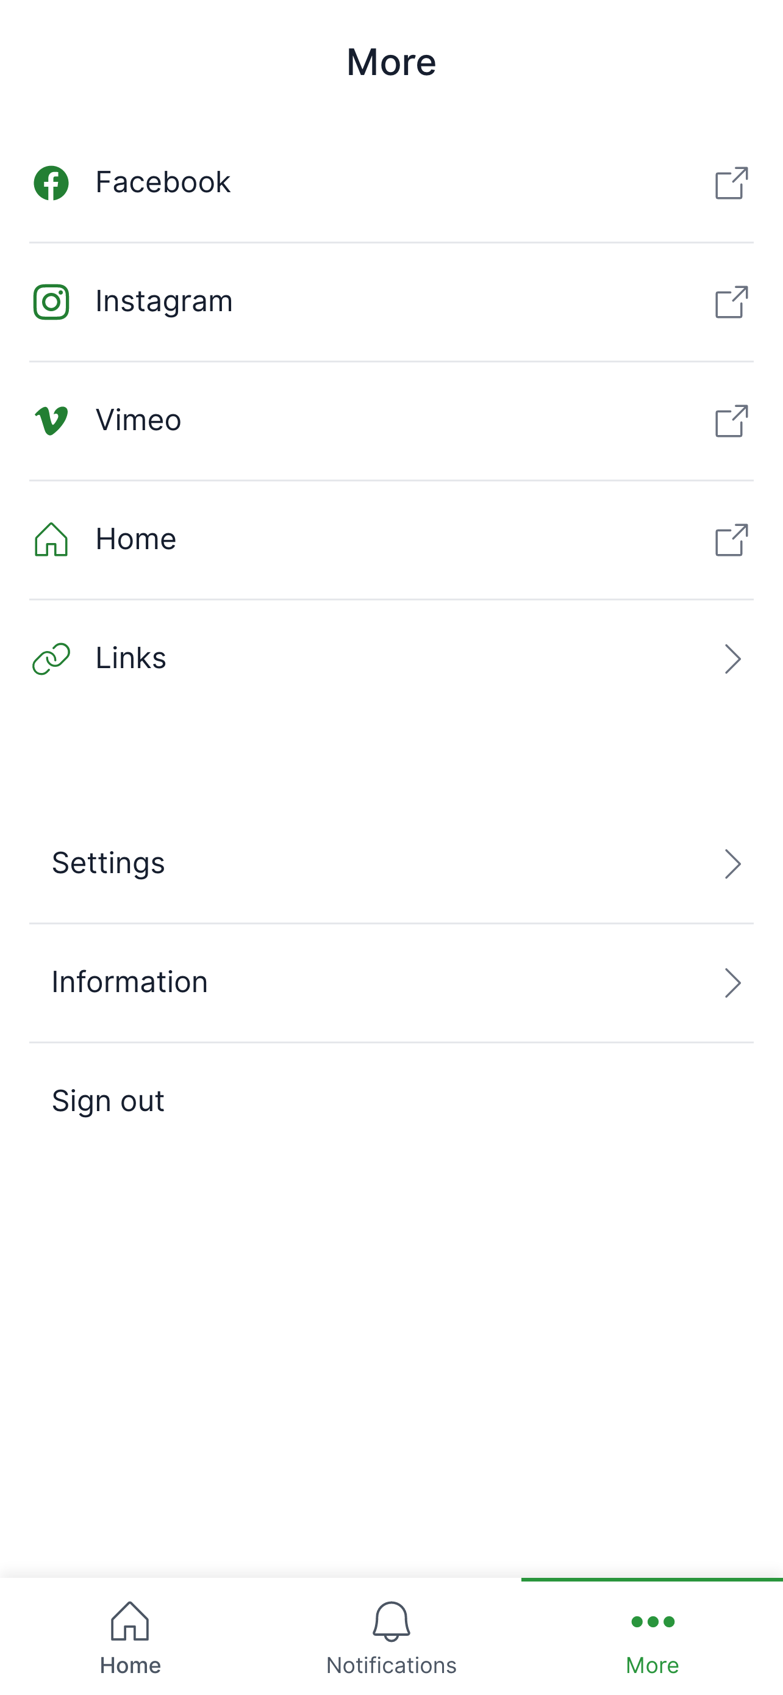Tap the Instagram camera icon
The height and width of the screenshot is (1695, 783).
tap(51, 302)
